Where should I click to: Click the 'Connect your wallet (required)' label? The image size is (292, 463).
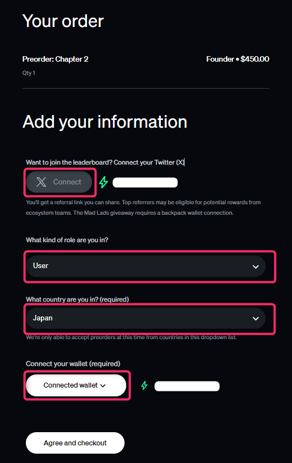tap(73, 364)
